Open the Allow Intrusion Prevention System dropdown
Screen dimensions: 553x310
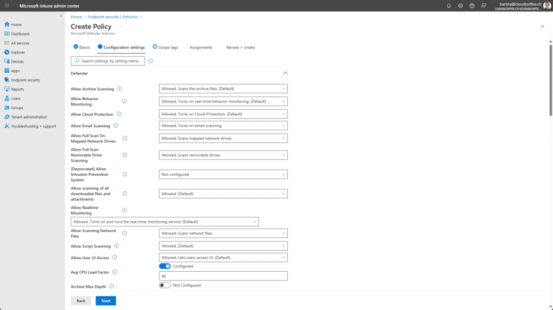(223, 174)
